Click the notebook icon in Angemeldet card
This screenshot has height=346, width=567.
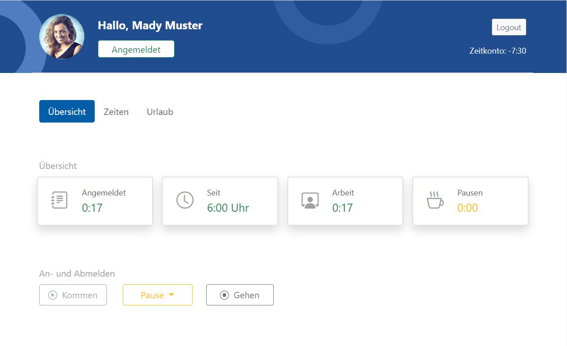point(60,200)
